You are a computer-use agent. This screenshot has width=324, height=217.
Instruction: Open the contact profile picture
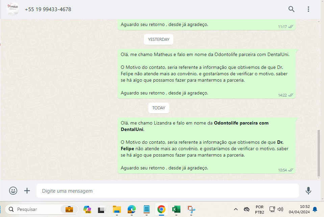pyautogui.click(x=13, y=9)
